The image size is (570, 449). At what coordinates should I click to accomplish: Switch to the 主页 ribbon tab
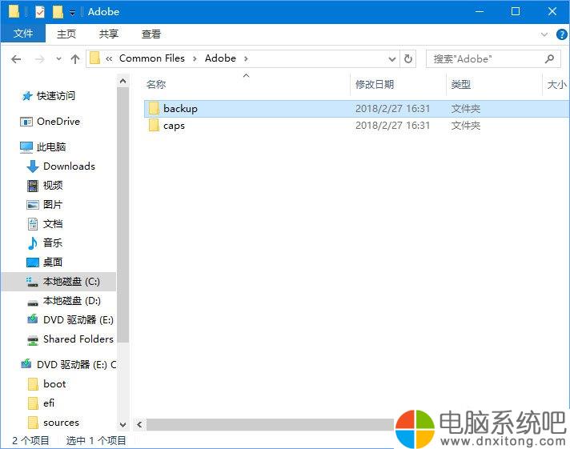pos(66,34)
